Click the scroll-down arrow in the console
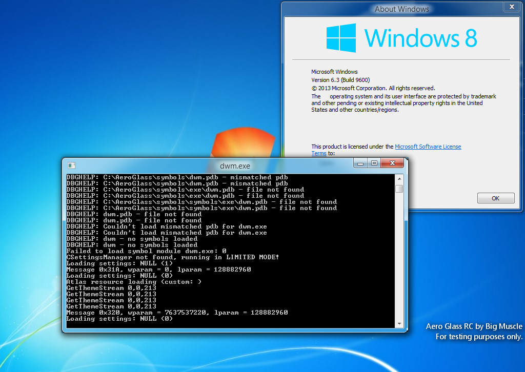The width and height of the screenshot is (525, 372). point(400,323)
